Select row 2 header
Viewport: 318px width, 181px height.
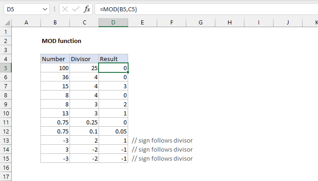click(x=5, y=41)
